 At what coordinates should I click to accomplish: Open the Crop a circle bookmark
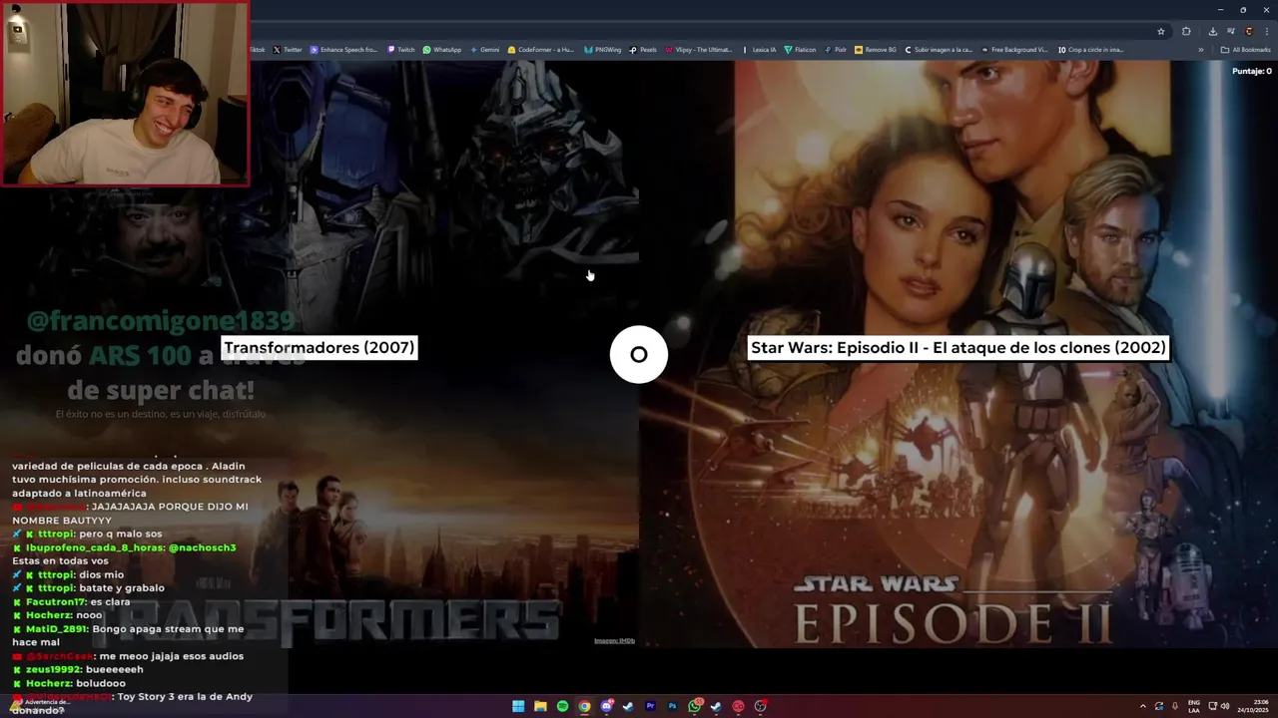(1091, 49)
